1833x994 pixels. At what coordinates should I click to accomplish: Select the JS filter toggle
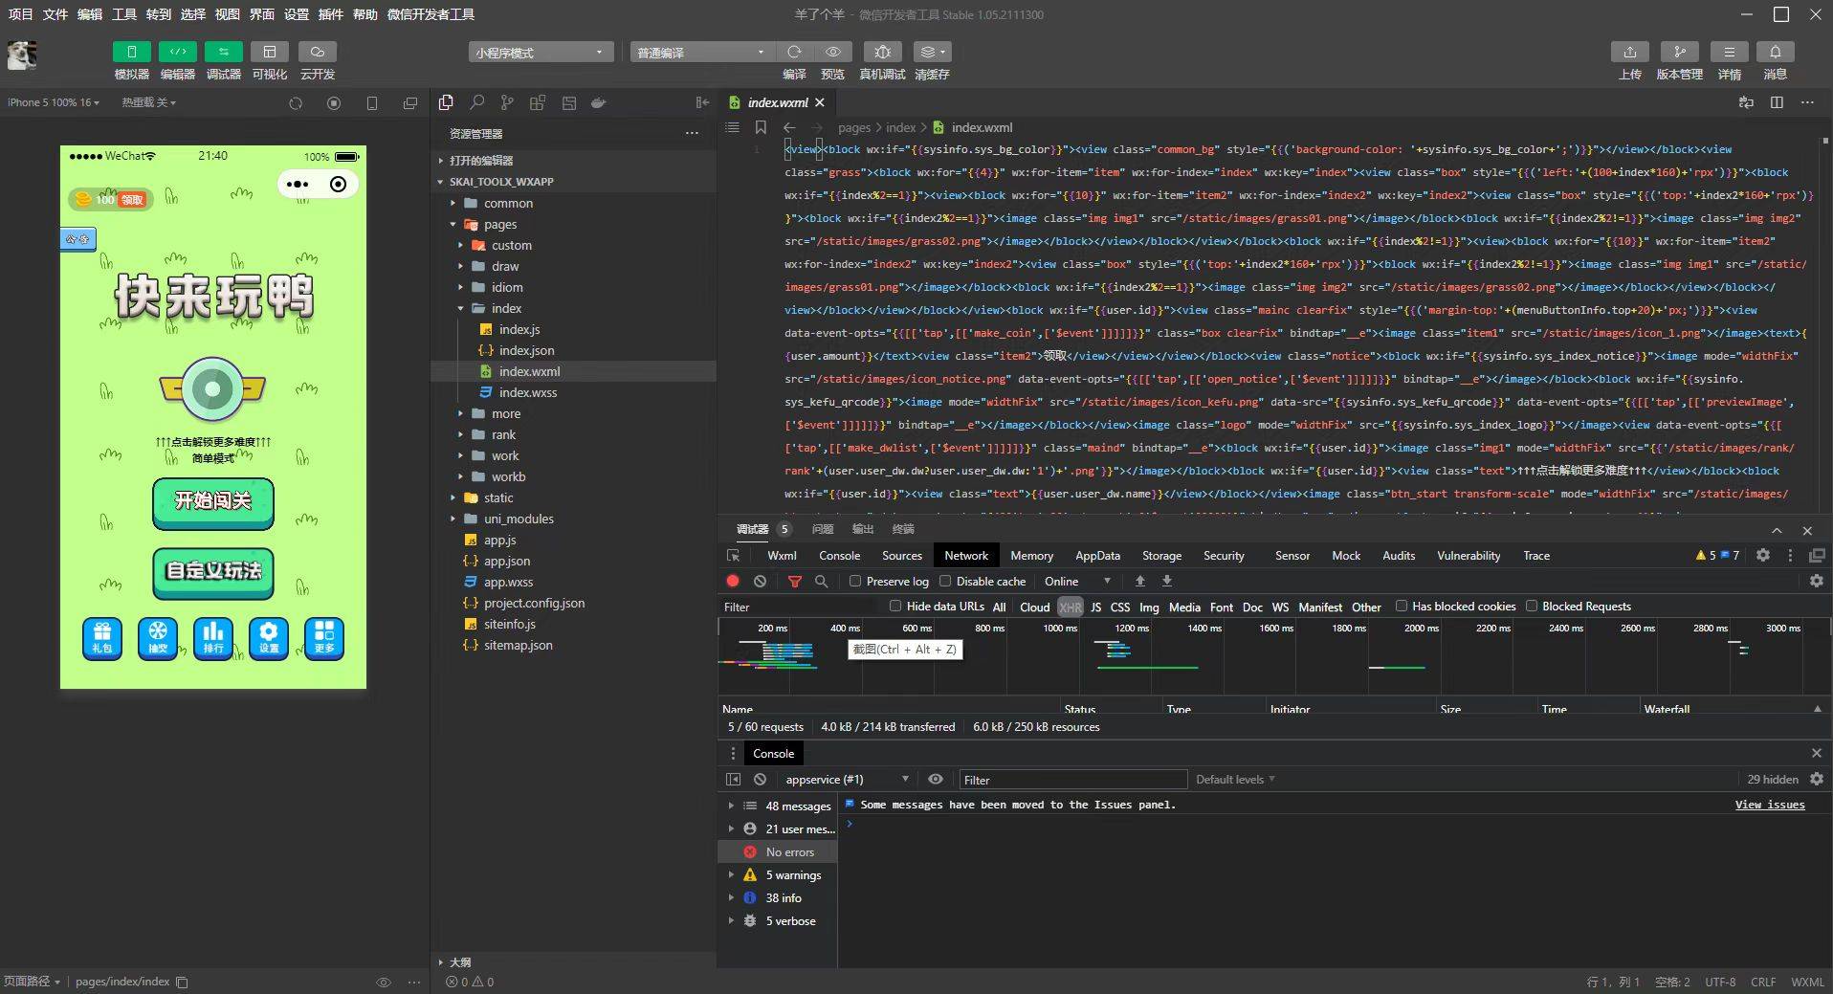1096,607
